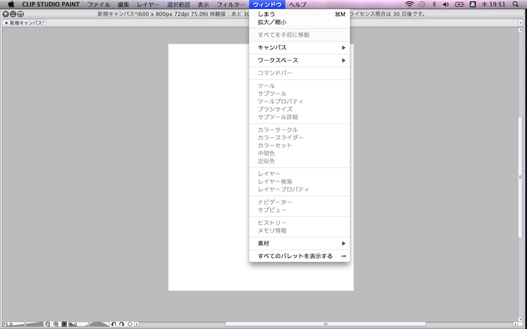The image size is (527, 329).
Task: Choose しまう from the Window menu
Action: (299, 14)
